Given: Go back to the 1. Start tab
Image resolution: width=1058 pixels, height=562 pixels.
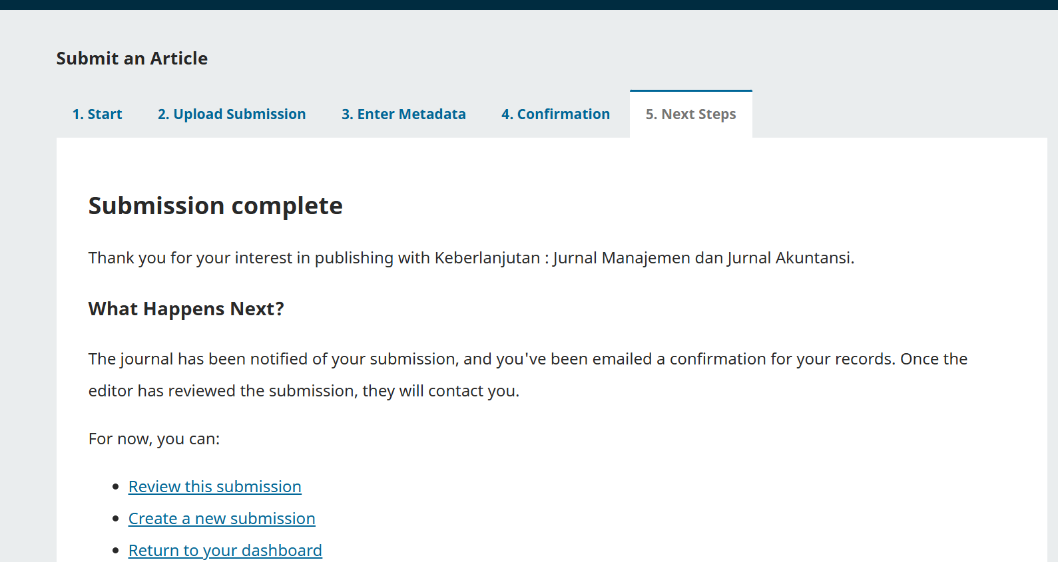Looking at the screenshot, I should point(97,114).
